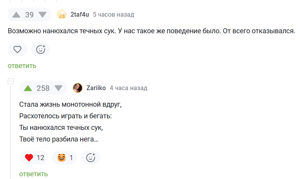Add a new emoji reaction to Zariiko's comment
Image resolution: width=300 pixels, height=179 pixels.
click(91, 157)
